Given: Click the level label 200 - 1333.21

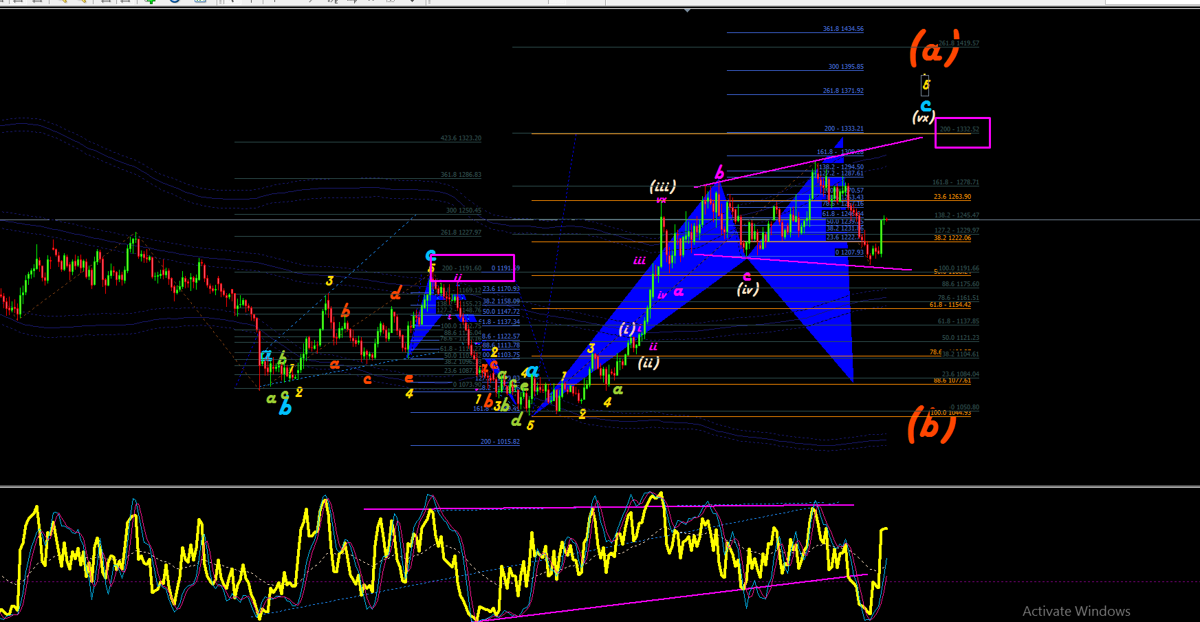Looking at the screenshot, I should coord(844,129).
